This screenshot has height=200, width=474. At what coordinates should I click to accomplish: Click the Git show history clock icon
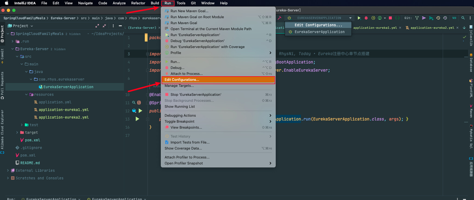438,18
